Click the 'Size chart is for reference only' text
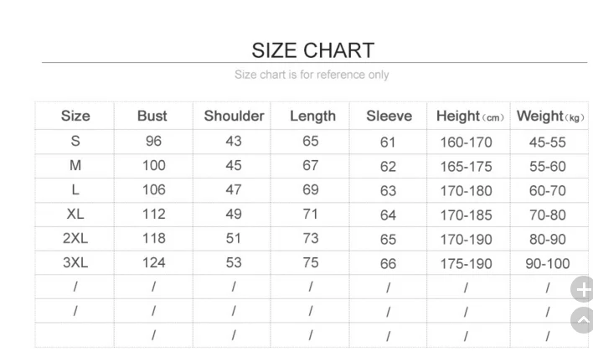This screenshot has width=593, height=352. coord(312,75)
